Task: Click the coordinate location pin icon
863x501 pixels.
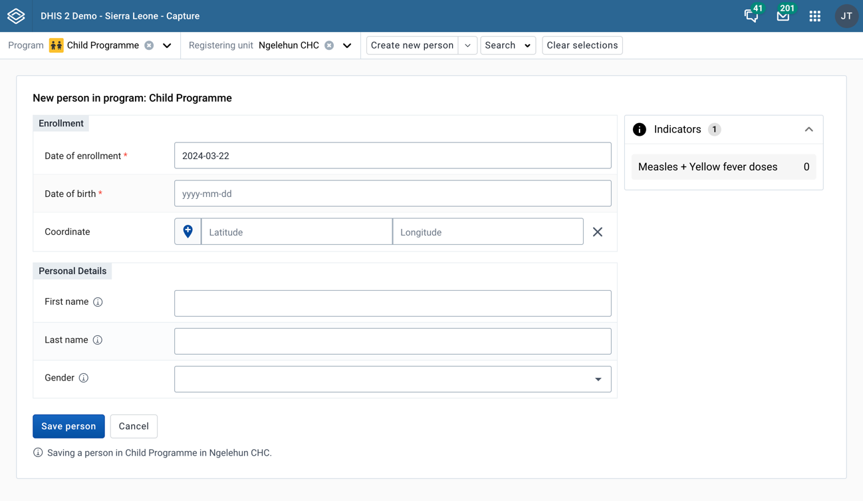Action: 187,231
